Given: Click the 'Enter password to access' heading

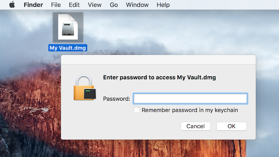Looking at the screenshot, I should click(x=139, y=77).
